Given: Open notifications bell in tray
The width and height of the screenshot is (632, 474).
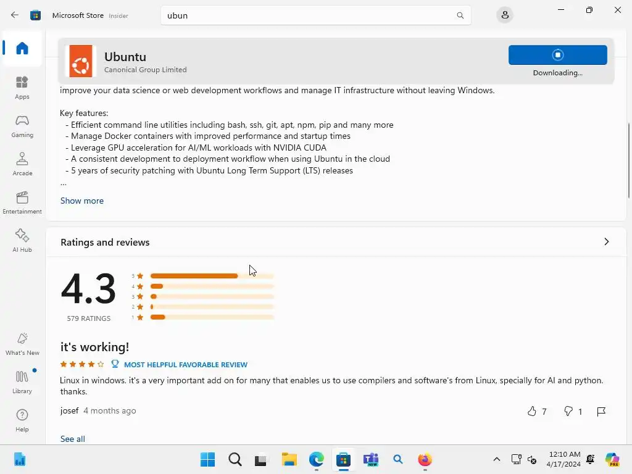Looking at the screenshot, I should [591, 459].
